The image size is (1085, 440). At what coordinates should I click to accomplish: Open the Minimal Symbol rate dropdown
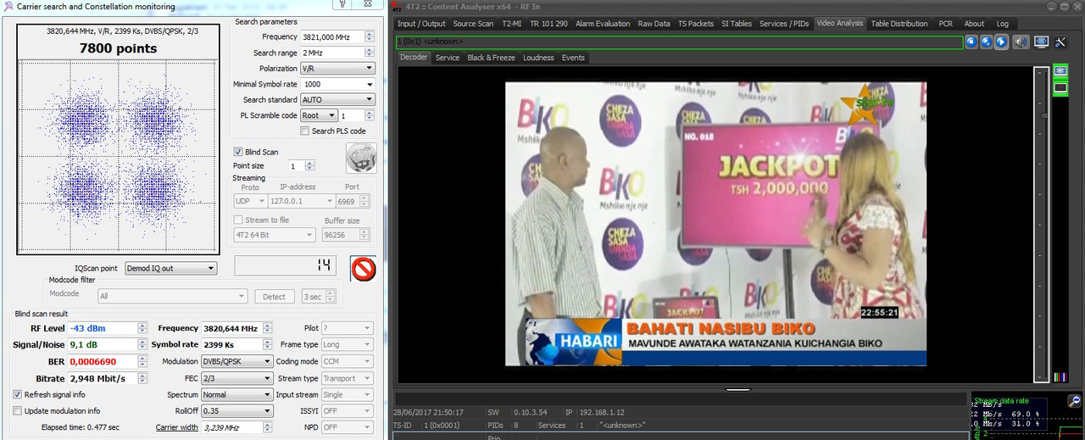pyautogui.click(x=338, y=84)
